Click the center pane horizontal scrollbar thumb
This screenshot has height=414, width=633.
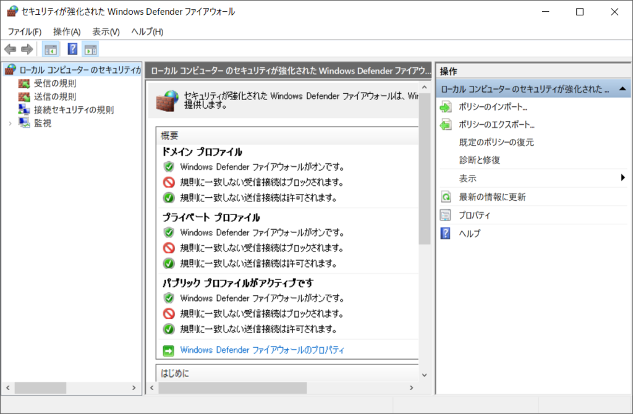point(232,388)
